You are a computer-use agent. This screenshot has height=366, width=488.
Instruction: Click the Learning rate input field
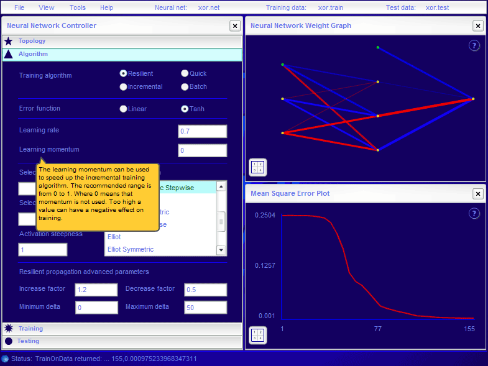click(x=202, y=131)
